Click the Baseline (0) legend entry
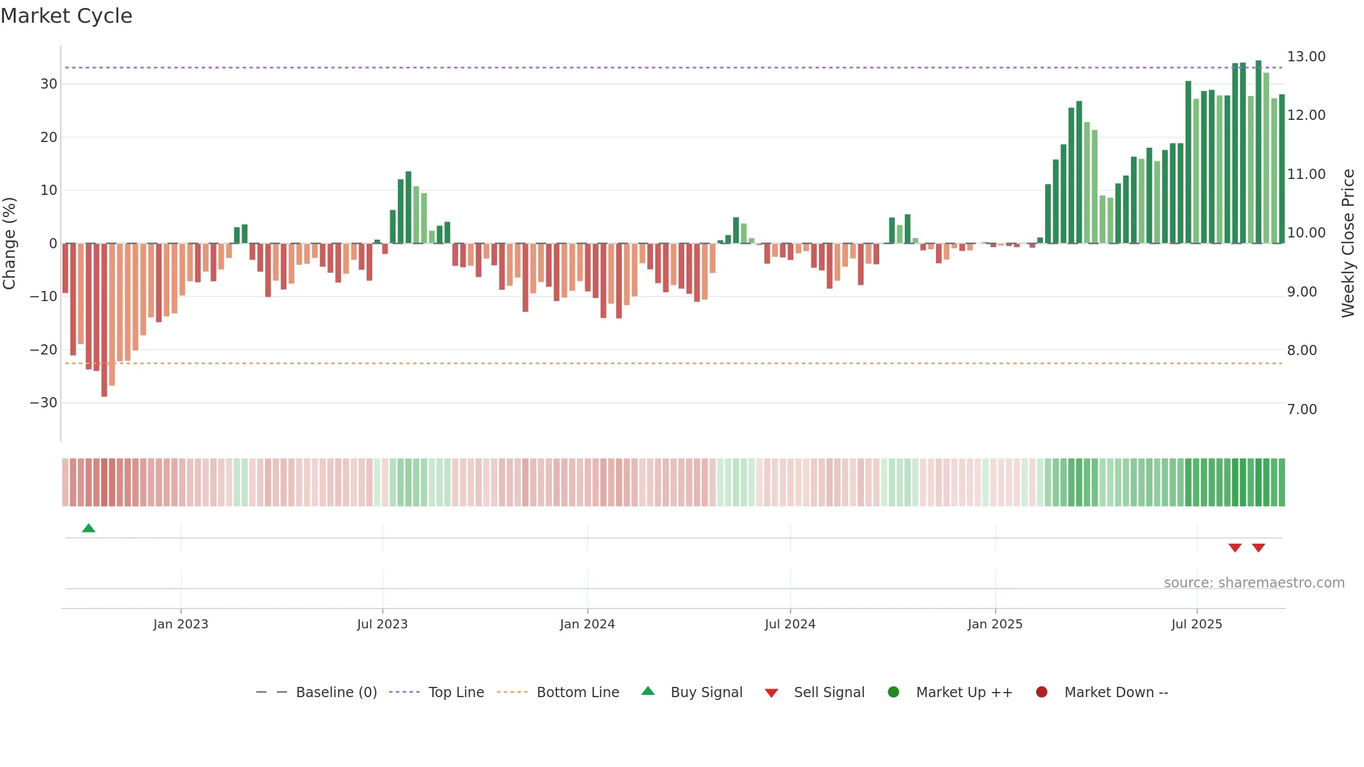This screenshot has width=1364, height=767. [x=317, y=693]
